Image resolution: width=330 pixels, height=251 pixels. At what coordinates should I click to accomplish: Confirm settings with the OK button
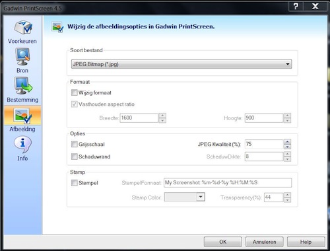tap(222, 242)
